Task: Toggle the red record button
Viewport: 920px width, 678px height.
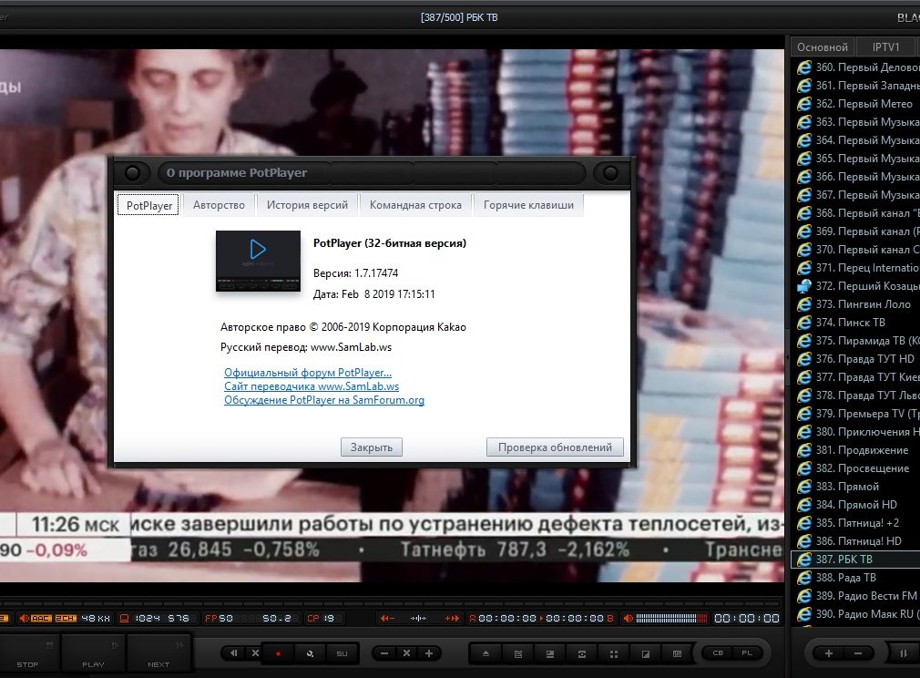Action: (x=278, y=653)
